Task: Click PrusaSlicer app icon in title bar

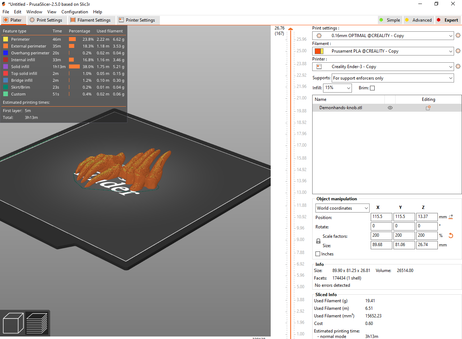Action: click(x=4, y=4)
